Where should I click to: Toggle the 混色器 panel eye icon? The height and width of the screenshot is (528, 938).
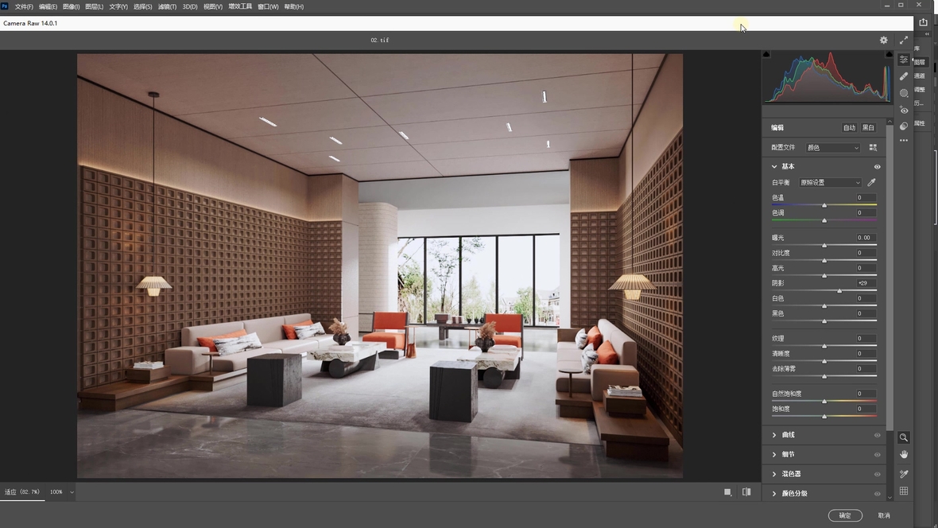(878, 474)
